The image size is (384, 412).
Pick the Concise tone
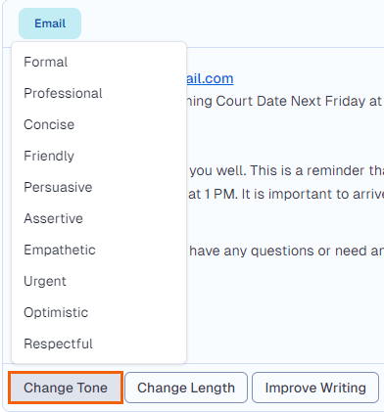99,124
